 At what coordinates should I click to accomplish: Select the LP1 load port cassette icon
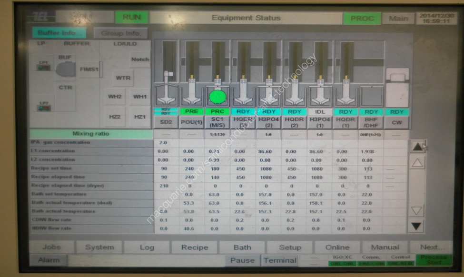(44, 67)
